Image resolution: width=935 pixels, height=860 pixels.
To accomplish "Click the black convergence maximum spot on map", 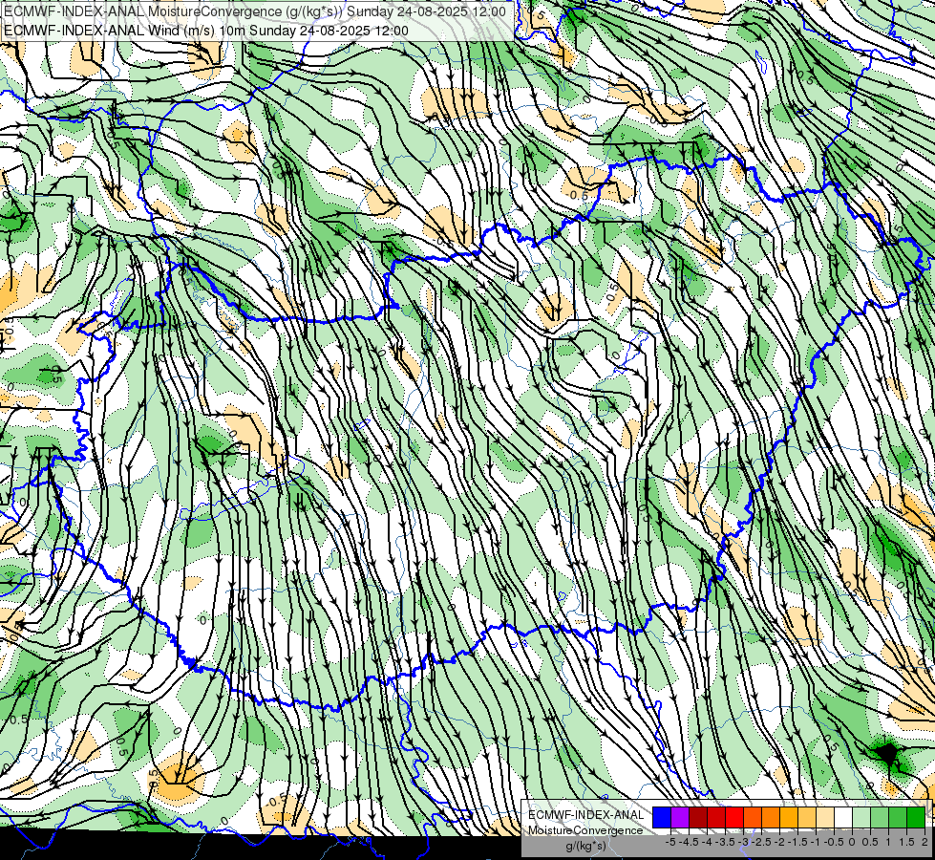I will click(887, 754).
